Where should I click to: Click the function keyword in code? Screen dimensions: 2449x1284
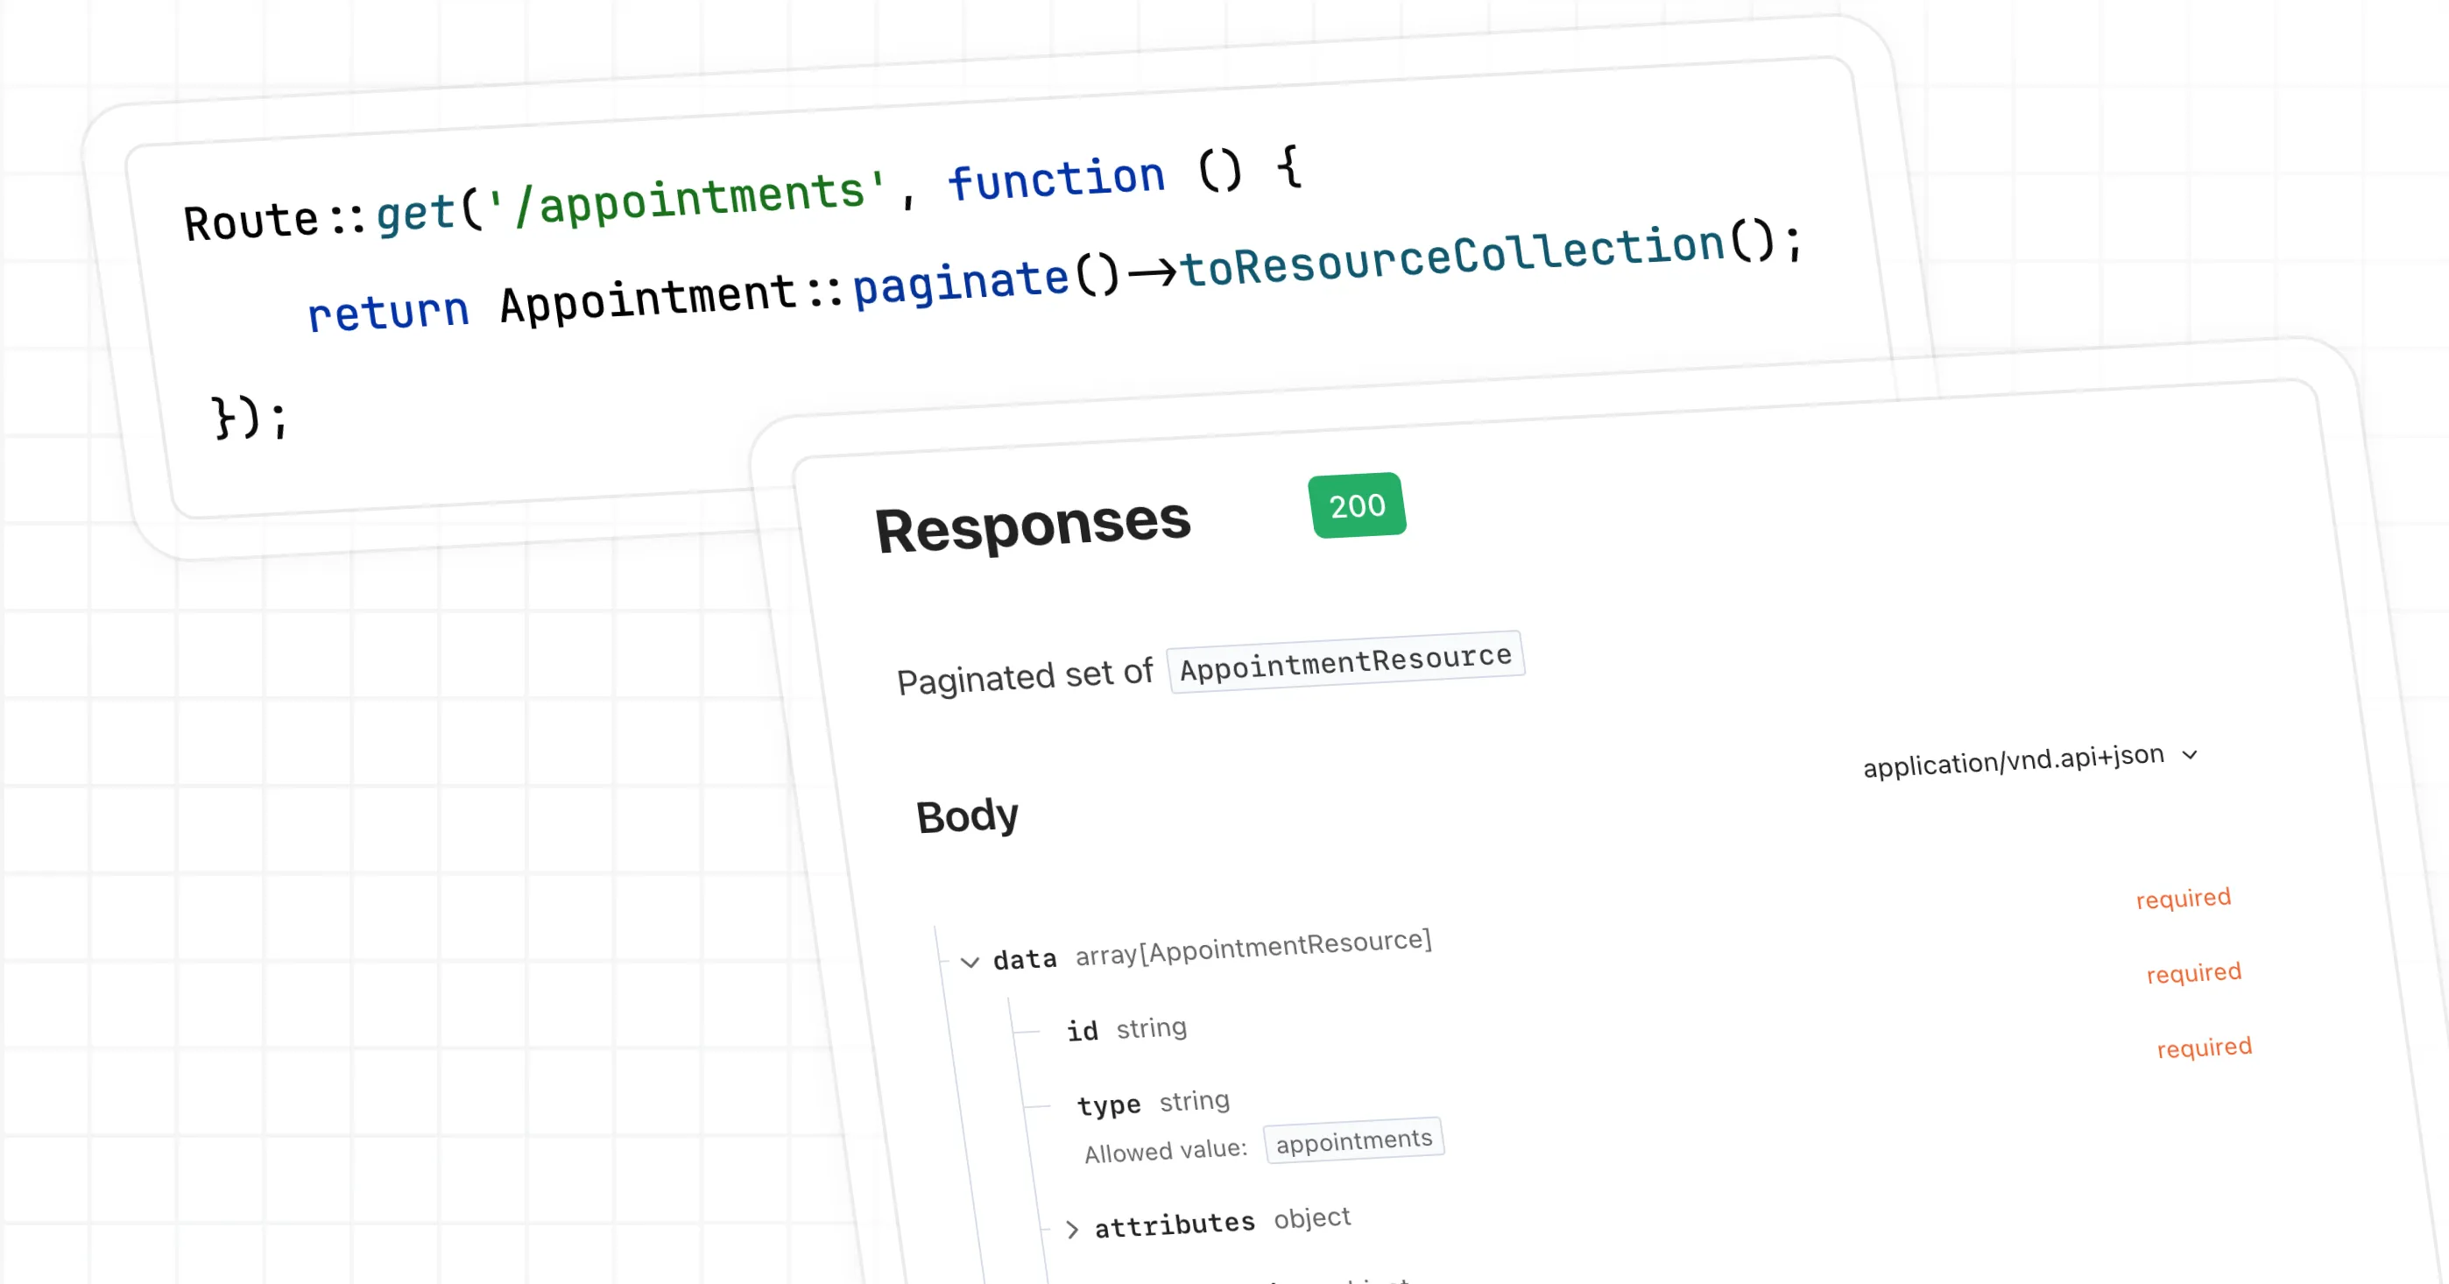coord(1056,179)
